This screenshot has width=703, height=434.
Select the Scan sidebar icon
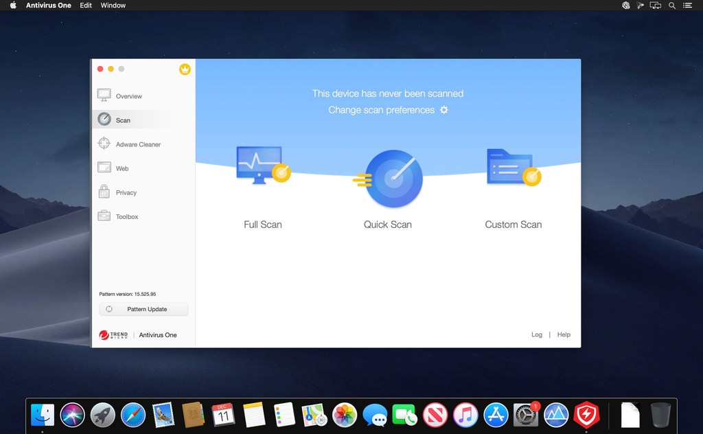coord(124,119)
